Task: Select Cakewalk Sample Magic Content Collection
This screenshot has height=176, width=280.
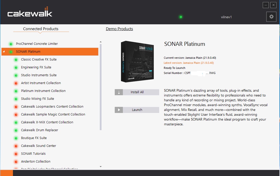Action: [53, 114]
